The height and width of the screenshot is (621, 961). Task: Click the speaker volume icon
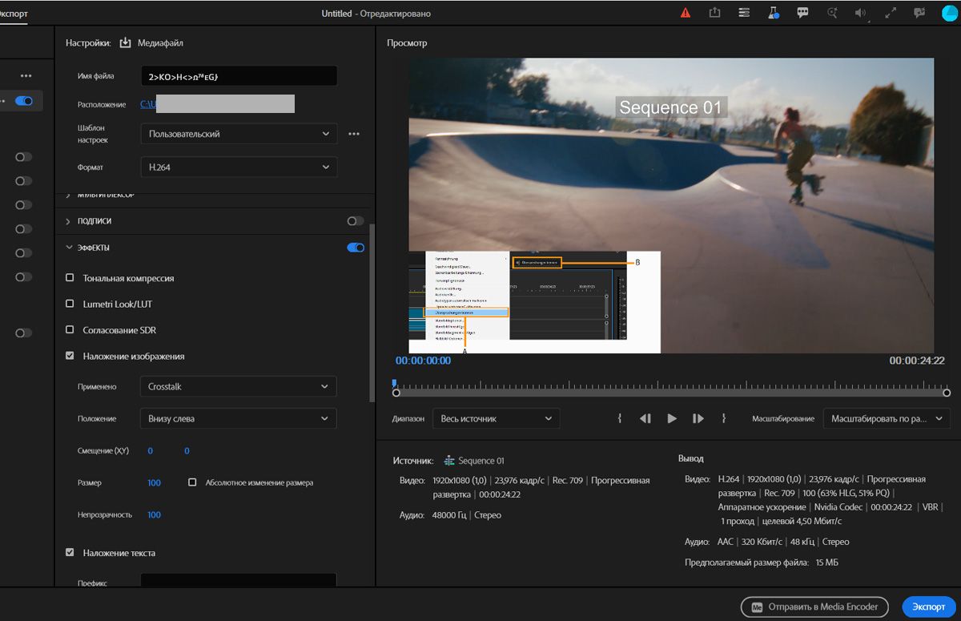862,13
